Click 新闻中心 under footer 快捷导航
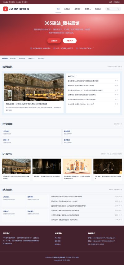 (58, 244)
